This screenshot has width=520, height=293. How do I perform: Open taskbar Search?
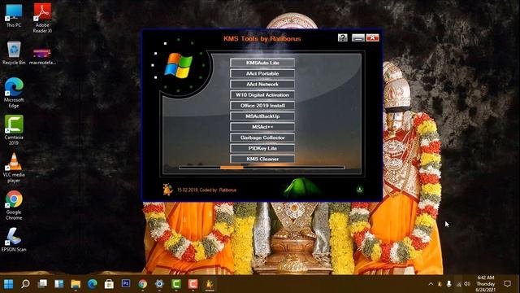(25, 284)
